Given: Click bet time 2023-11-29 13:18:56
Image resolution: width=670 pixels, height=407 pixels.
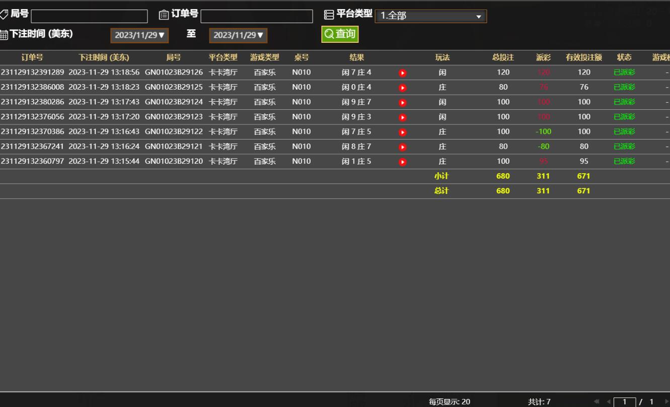Looking at the screenshot, I should [104, 73].
